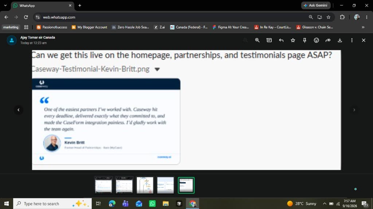
Task: Open the tab search dropdown chevron
Action: pyautogui.click(x=5, y=5)
